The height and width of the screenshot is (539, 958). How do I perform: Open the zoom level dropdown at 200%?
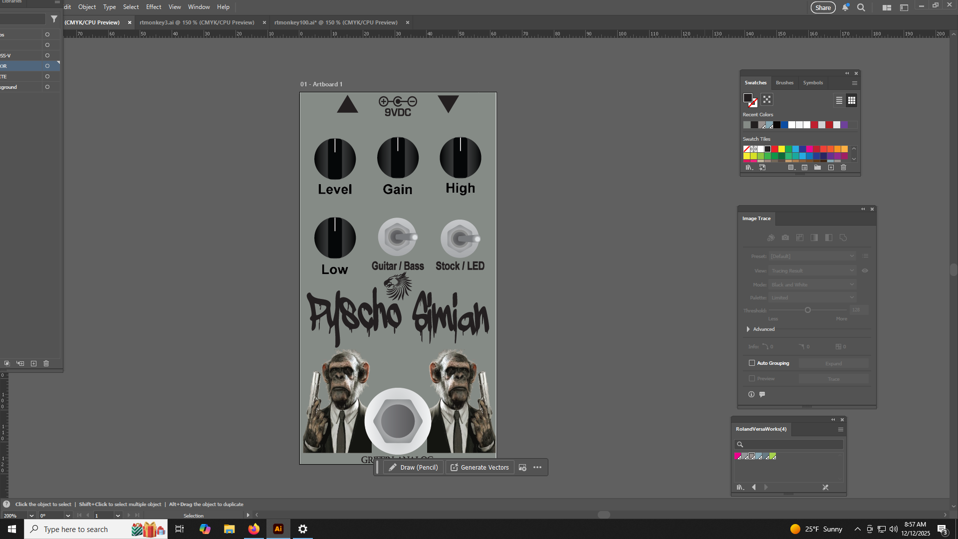coord(31,516)
